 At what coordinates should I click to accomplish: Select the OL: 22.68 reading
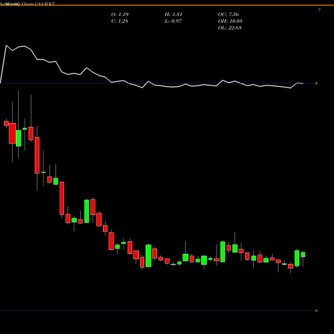[x=230, y=28]
